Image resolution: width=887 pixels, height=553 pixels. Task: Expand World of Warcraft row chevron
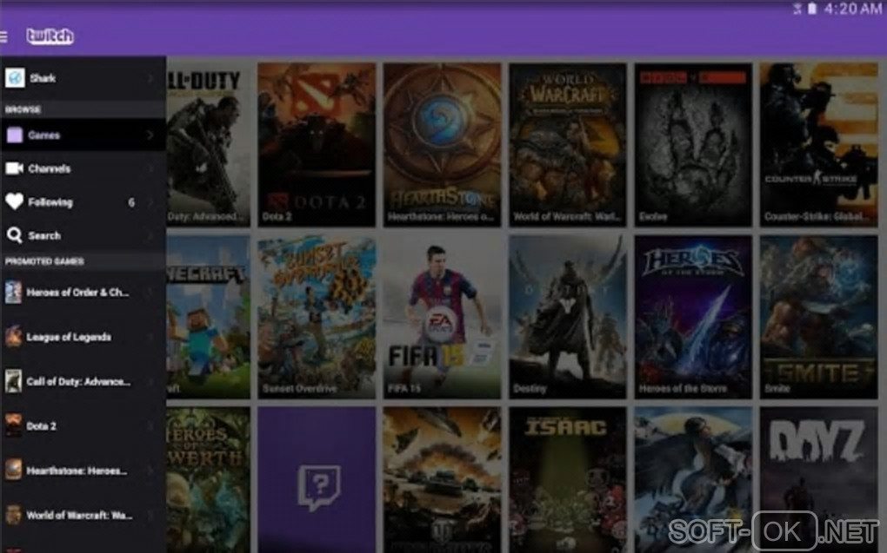[x=150, y=515]
